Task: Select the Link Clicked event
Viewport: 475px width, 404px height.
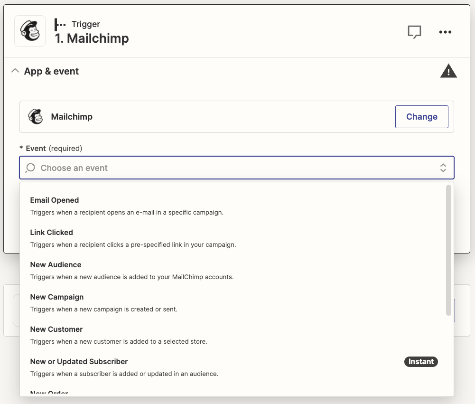Action: coord(233,238)
